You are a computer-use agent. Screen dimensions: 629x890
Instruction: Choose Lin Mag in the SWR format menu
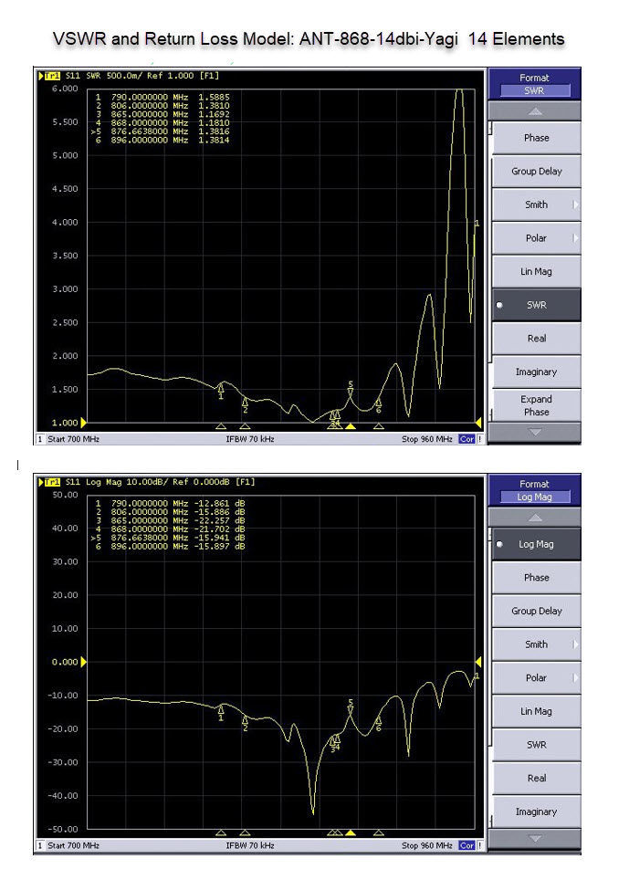coord(535,271)
